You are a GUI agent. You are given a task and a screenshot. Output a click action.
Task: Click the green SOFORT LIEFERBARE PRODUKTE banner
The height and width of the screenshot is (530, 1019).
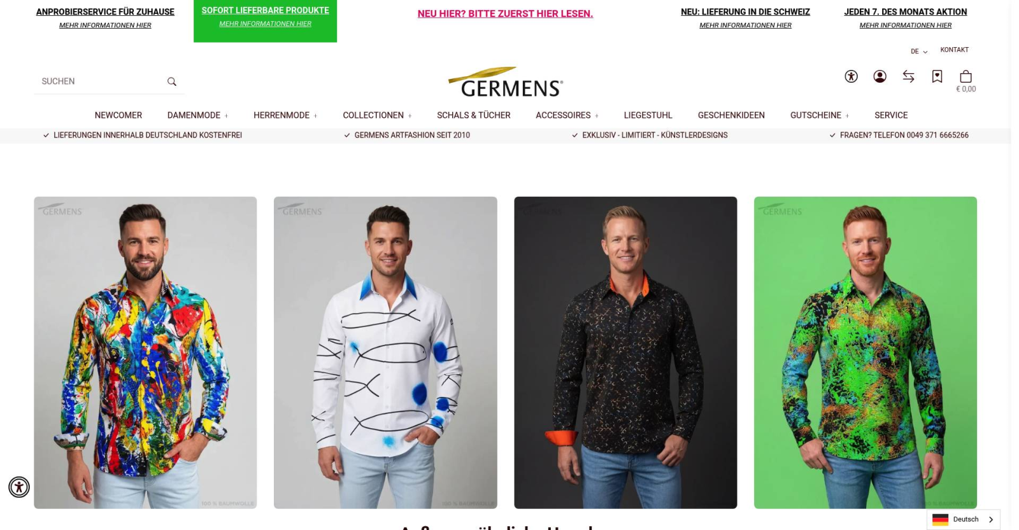coord(265,21)
